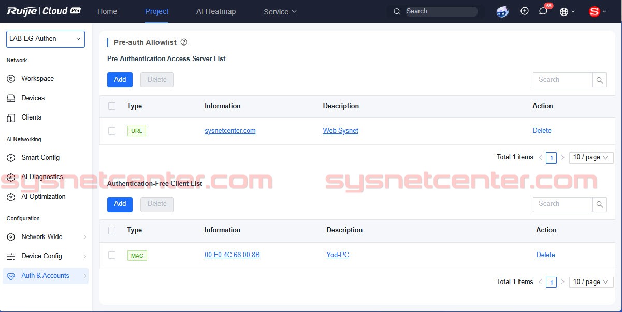Open the 10 / page selector for Client List
The height and width of the screenshot is (312, 622).
[x=591, y=282]
